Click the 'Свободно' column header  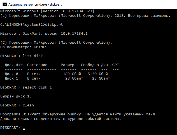(x=90, y=65)
